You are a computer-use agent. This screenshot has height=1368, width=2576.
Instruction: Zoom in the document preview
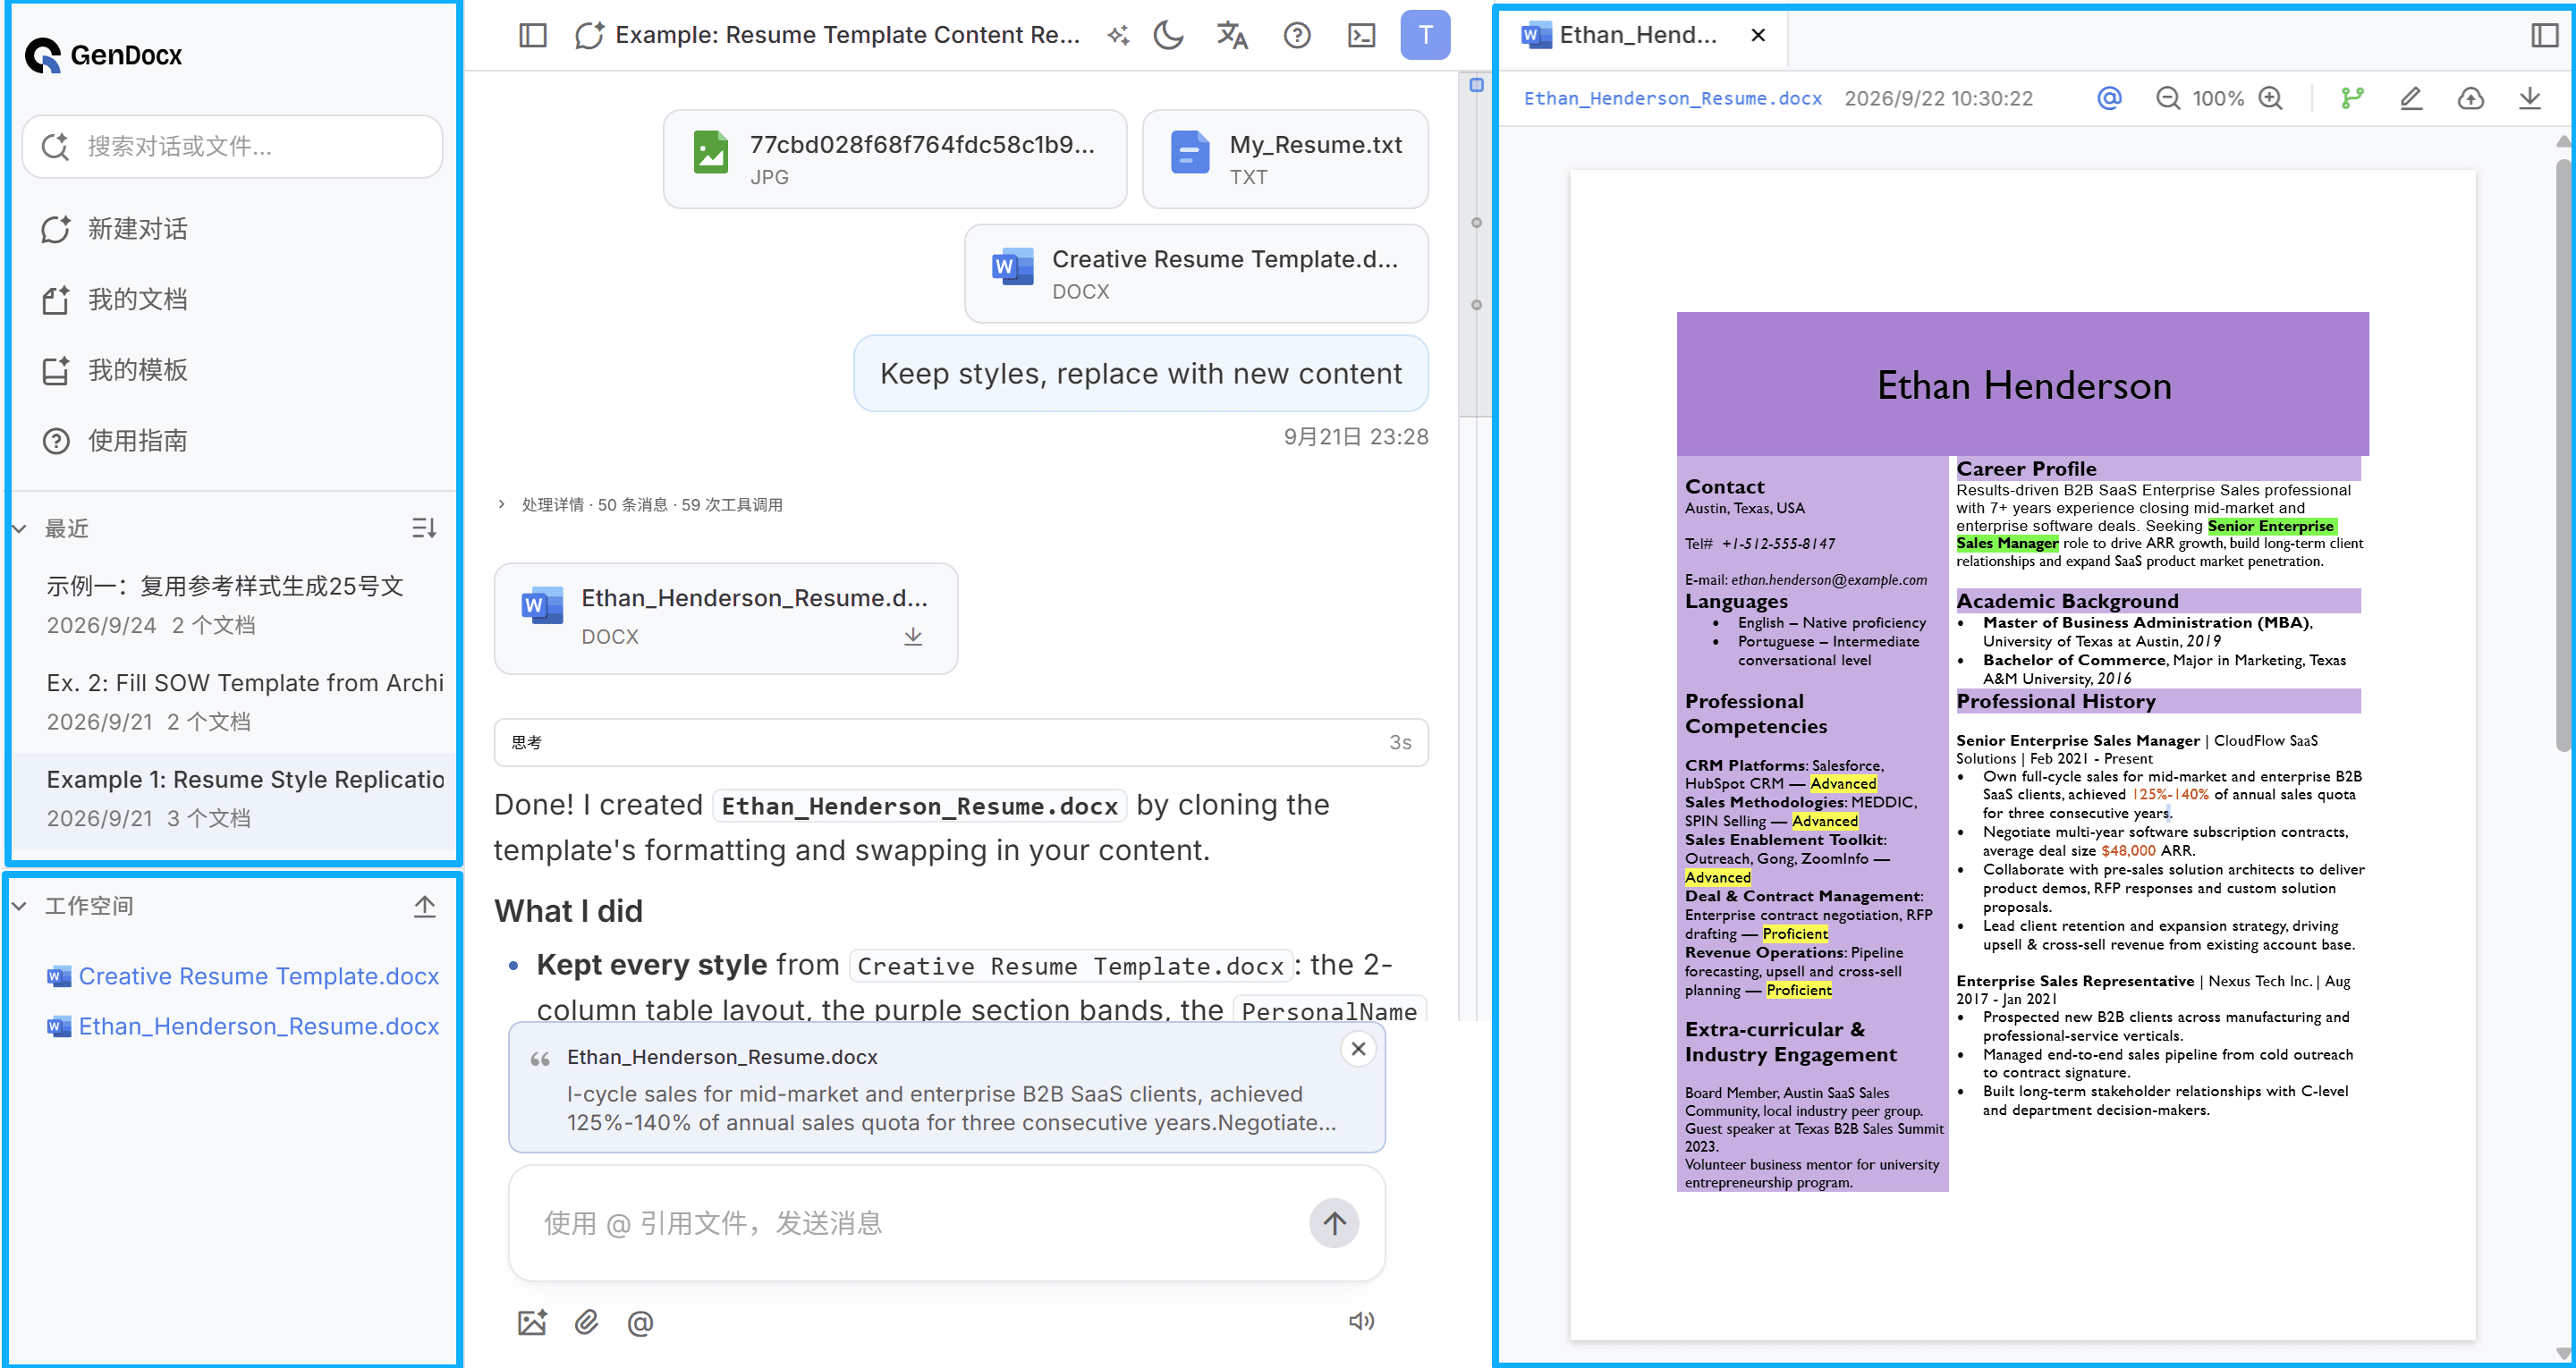(2271, 98)
